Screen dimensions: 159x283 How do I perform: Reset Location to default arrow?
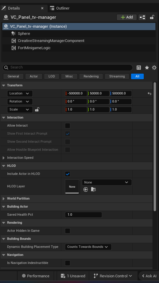(149, 94)
